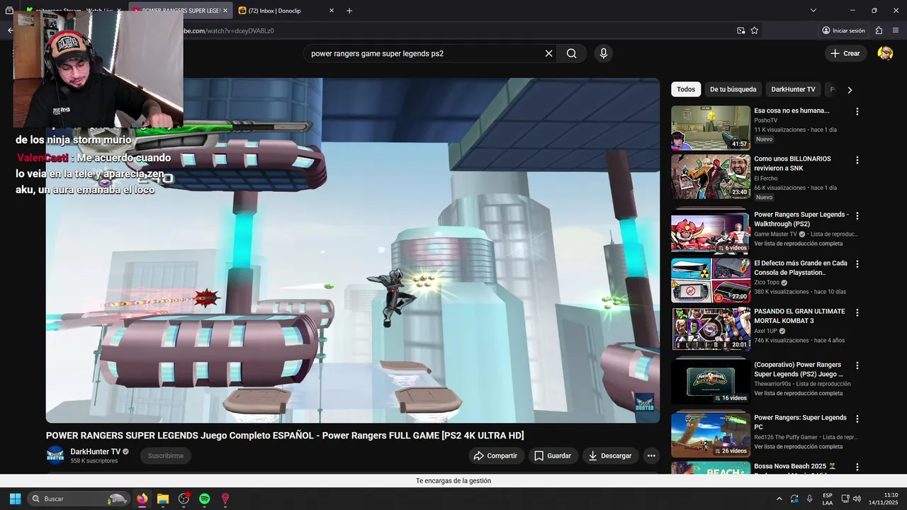The height and width of the screenshot is (510, 907).
Task: Open Power Rangers Super Legends Walkthrough title
Action: (801, 219)
